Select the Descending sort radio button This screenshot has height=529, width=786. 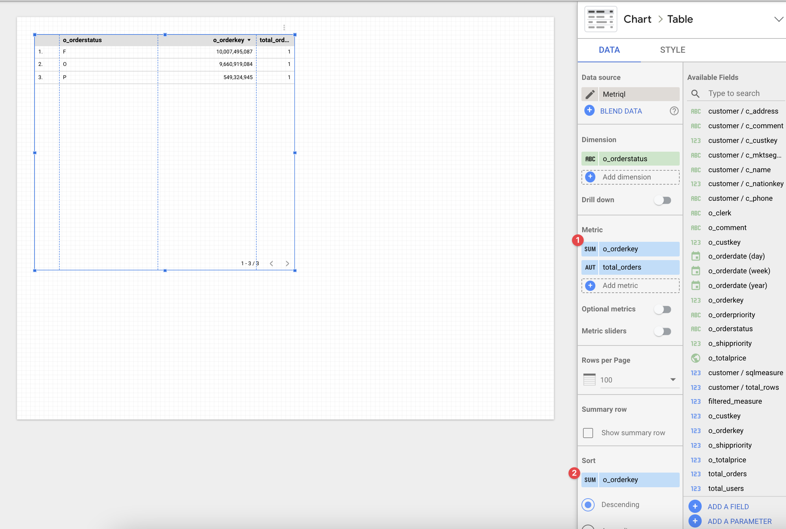[x=588, y=504]
